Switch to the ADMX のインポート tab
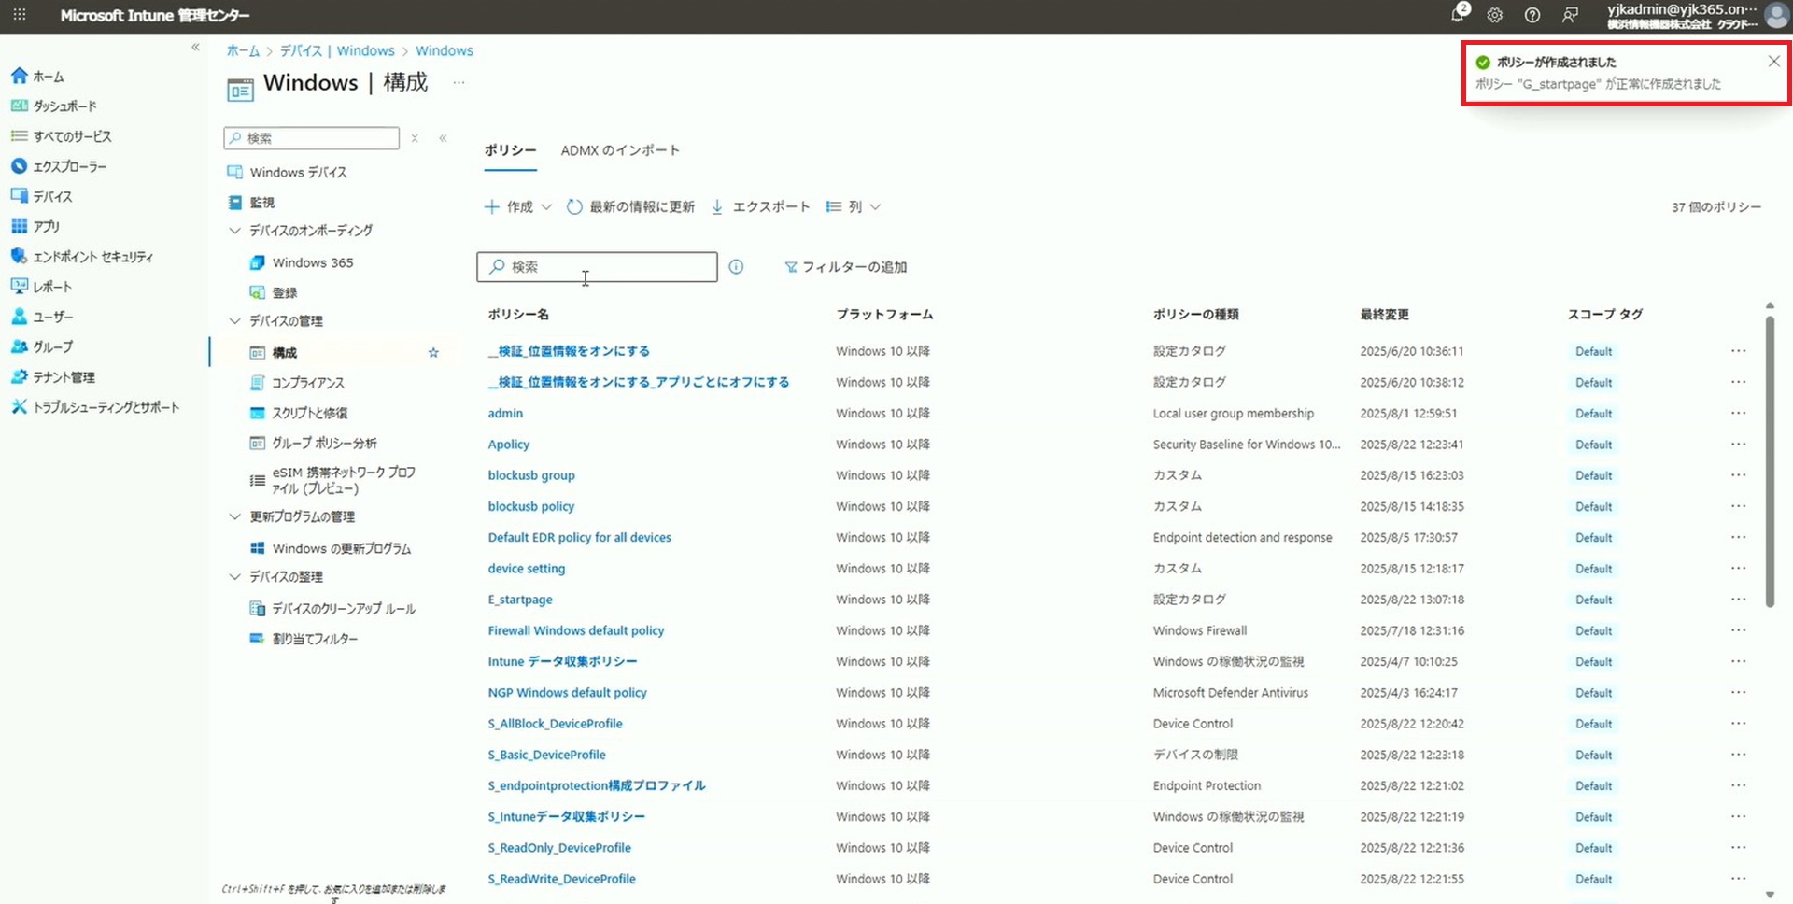The height and width of the screenshot is (904, 1793). pyautogui.click(x=620, y=150)
